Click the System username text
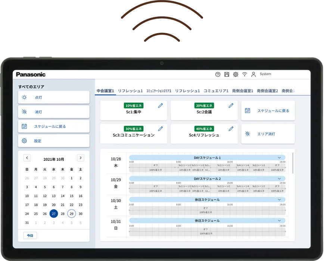324x261 pixels. point(265,74)
